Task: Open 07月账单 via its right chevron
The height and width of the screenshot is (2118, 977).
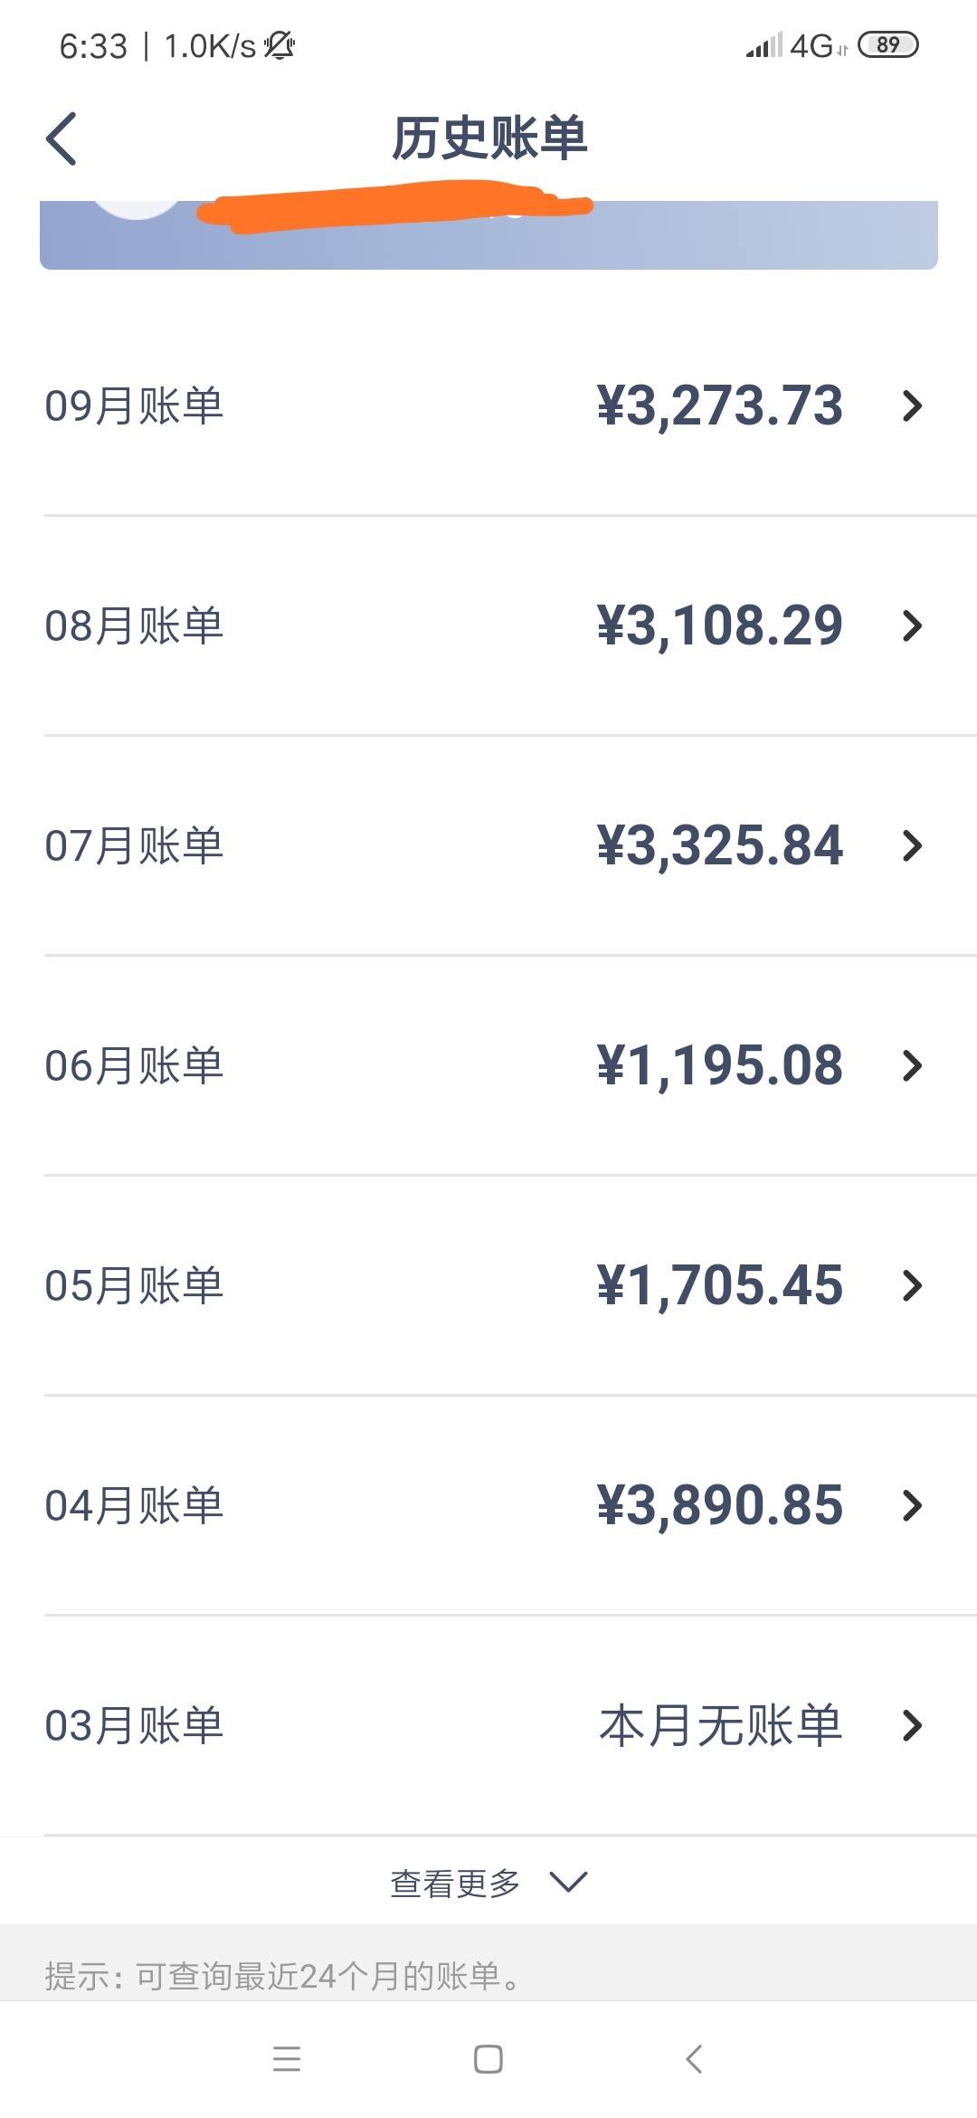Action: [912, 845]
